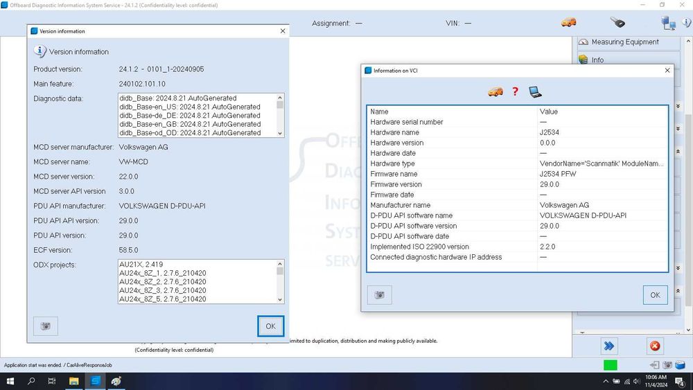Click the vehicle icon in the header bar

pyautogui.click(x=569, y=22)
